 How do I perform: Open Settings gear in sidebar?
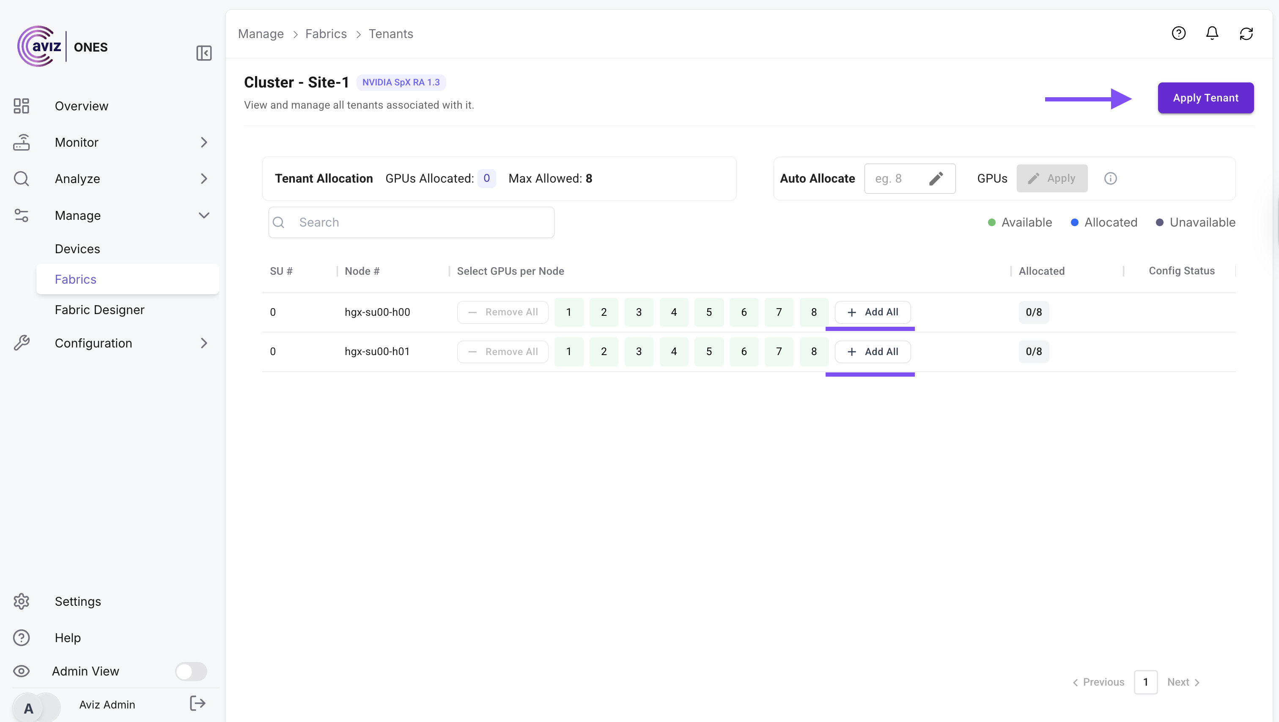pyautogui.click(x=21, y=602)
